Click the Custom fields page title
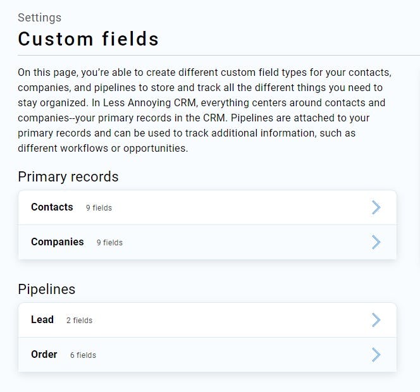The width and height of the screenshot is (420, 392). 88,39
